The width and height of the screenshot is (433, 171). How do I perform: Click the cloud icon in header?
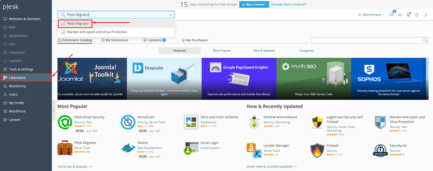tap(400, 15)
